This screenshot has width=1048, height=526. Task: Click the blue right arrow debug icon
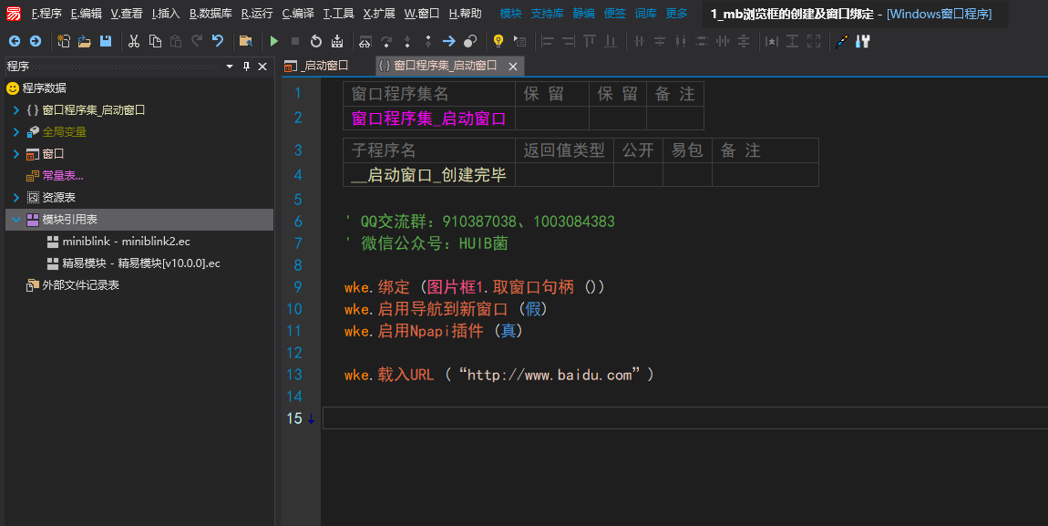pyautogui.click(x=449, y=41)
